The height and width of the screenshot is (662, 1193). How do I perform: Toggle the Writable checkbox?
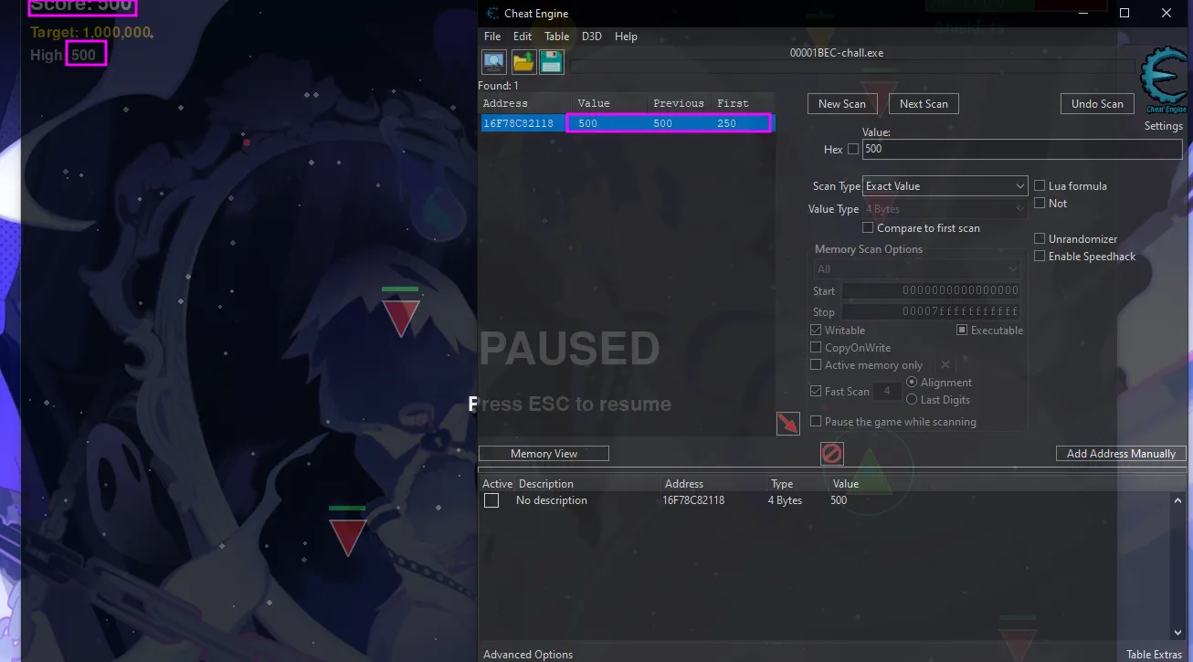click(x=816, y=331)
